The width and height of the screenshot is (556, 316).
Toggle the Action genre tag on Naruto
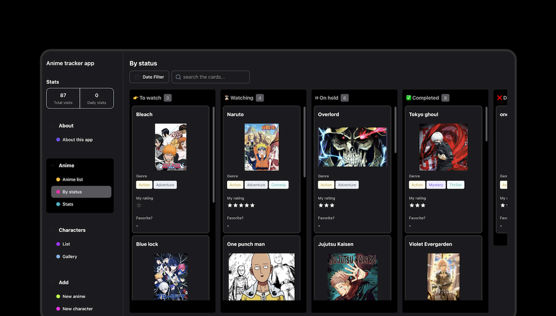click(235, 185)
